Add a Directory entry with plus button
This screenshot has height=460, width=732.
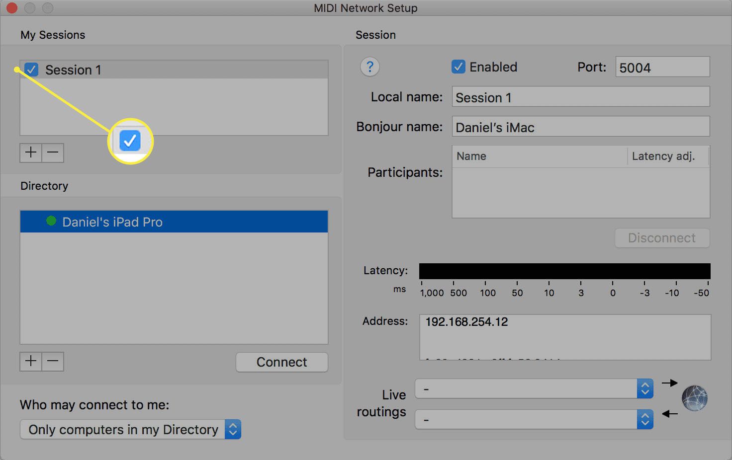(31, 361)
